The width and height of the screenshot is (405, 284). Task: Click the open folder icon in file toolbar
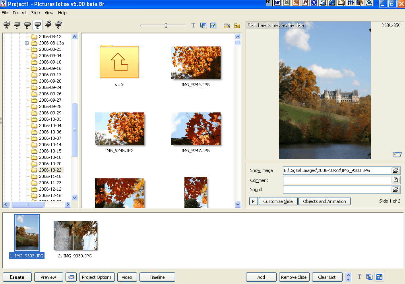pos(227,25)
